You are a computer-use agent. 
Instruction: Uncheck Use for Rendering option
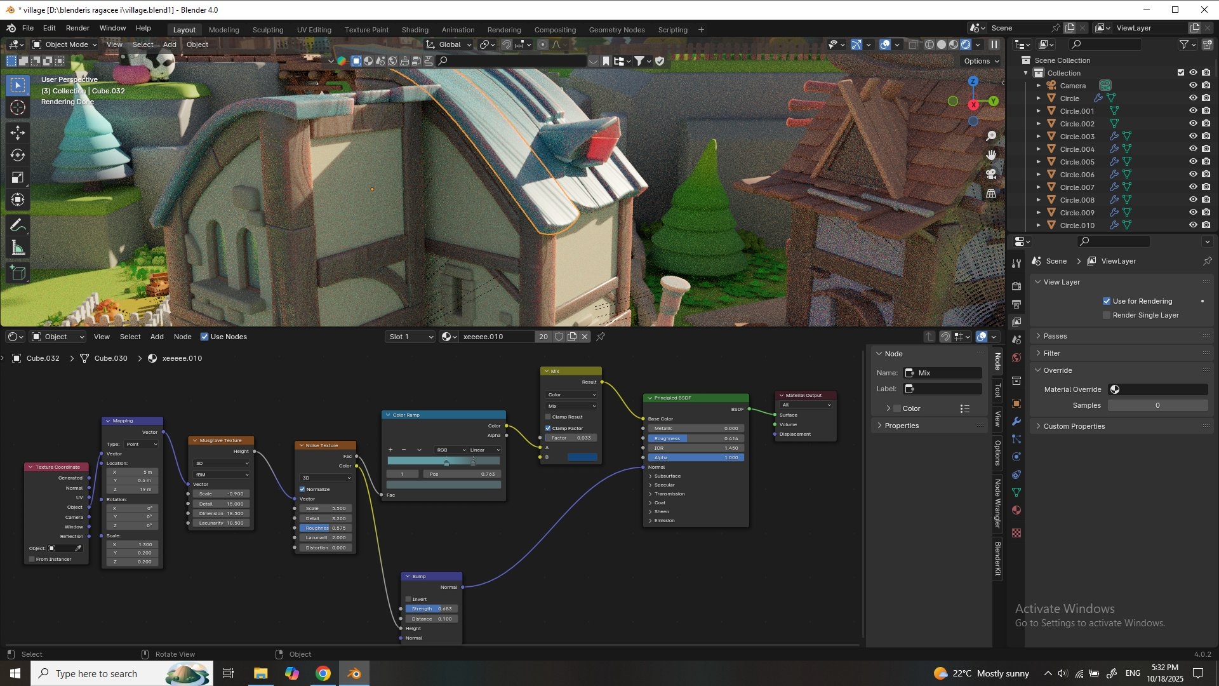1107,301
